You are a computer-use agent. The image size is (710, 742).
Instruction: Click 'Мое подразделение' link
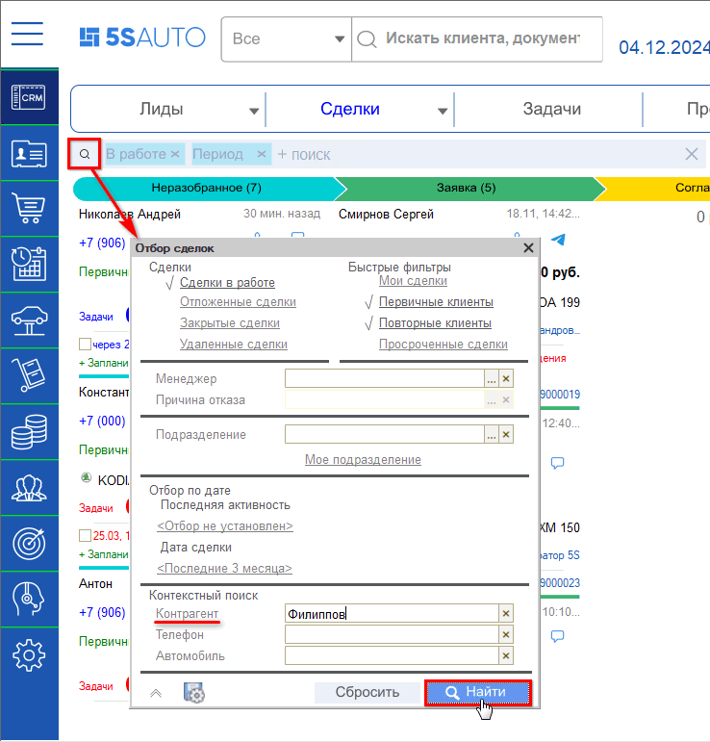pos(363,459)
